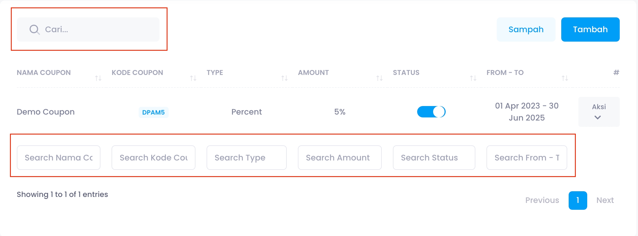Toggle the Demo Coupon status switch

pos(431,112)
